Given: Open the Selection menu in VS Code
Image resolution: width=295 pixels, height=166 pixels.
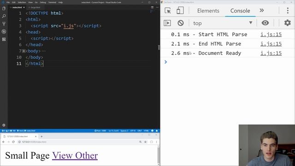Looking at the screenshot, I should [22, 2].
